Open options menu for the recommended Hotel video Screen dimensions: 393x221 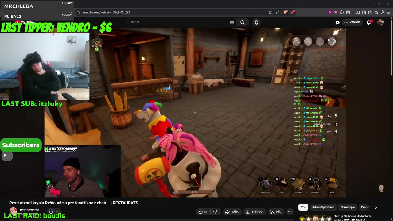point(379,217)
